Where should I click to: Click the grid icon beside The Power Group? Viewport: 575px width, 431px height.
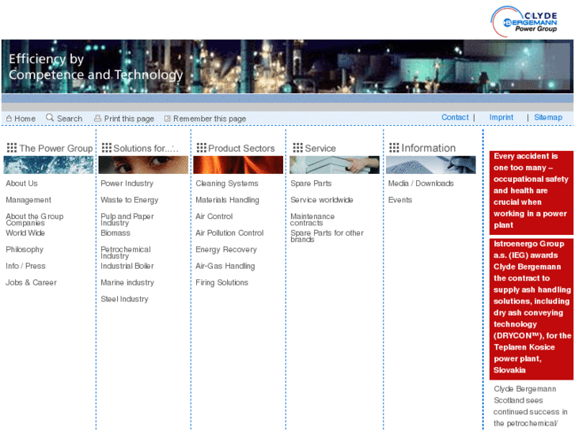[12, 148]
